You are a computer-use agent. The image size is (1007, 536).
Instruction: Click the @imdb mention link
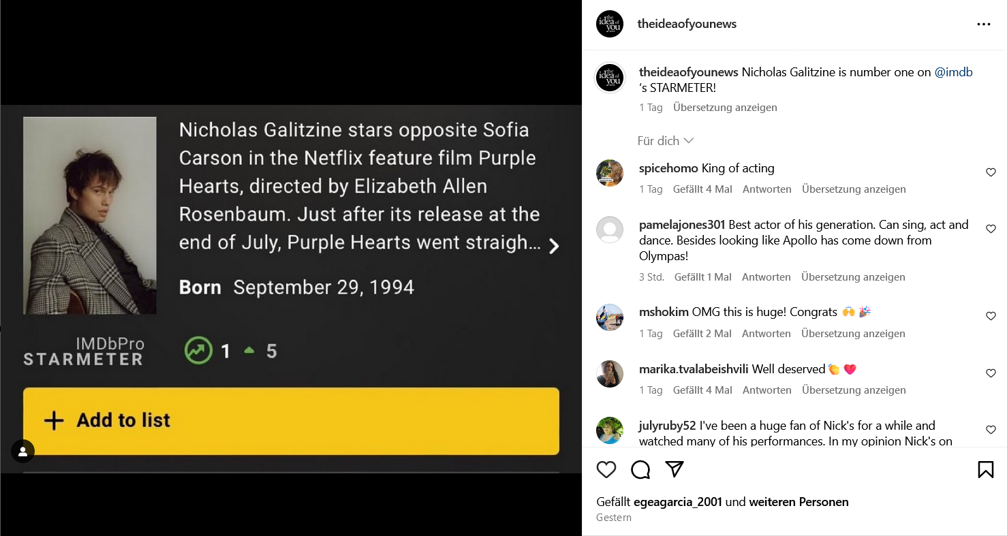(953, 72)
